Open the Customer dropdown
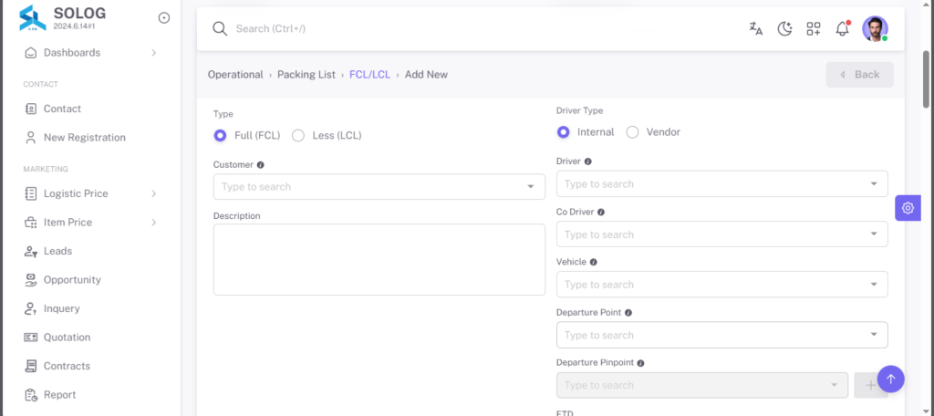This screenshot has height=416, width=934. [x=379, y=186]
